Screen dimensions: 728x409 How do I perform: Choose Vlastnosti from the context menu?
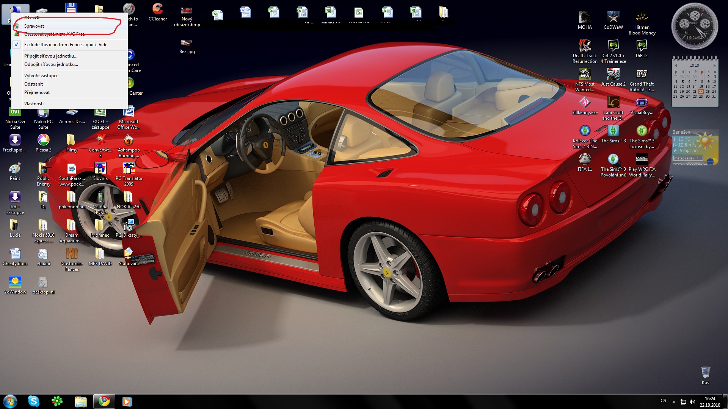click(34, 104)
